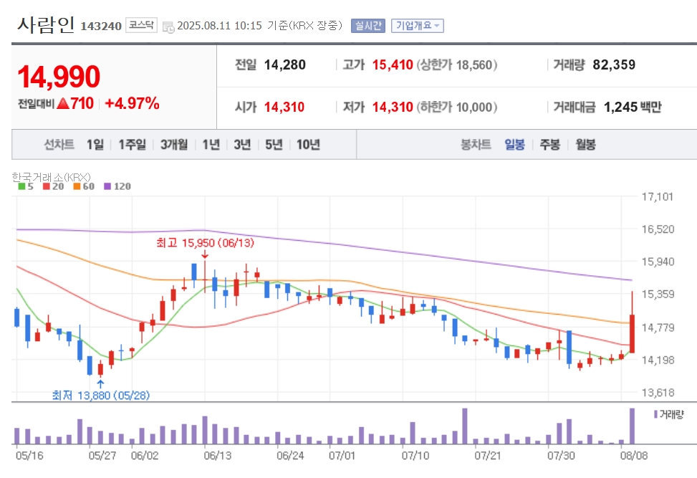The height and width of the screenshot is (478, 697).
Task: Click the purple 120-day moving average swatch
Action: click(x=107, y=186)
